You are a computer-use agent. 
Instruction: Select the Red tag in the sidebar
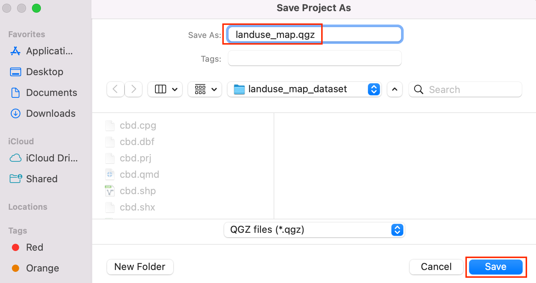(35, 247)
